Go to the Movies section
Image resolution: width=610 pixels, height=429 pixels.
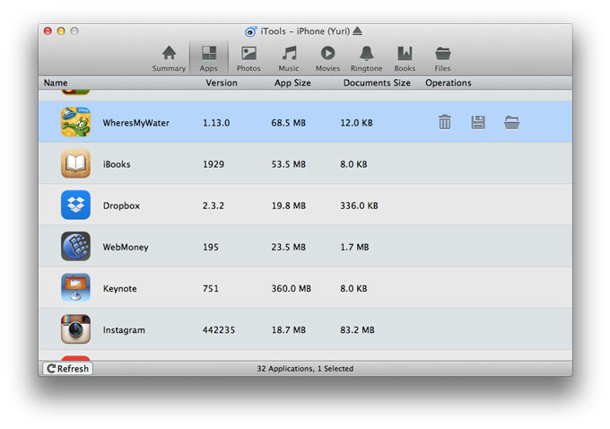point(327,58)
